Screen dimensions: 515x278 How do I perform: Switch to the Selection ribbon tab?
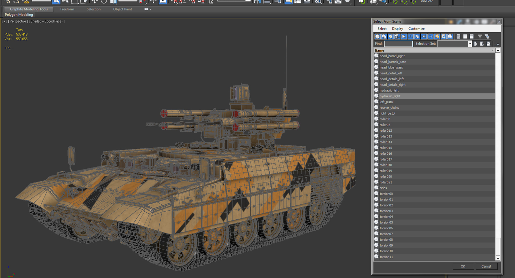click(x=94, y=9)
